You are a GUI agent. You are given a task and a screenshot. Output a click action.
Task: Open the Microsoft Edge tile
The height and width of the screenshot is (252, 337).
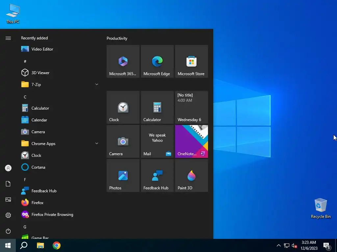157,61
